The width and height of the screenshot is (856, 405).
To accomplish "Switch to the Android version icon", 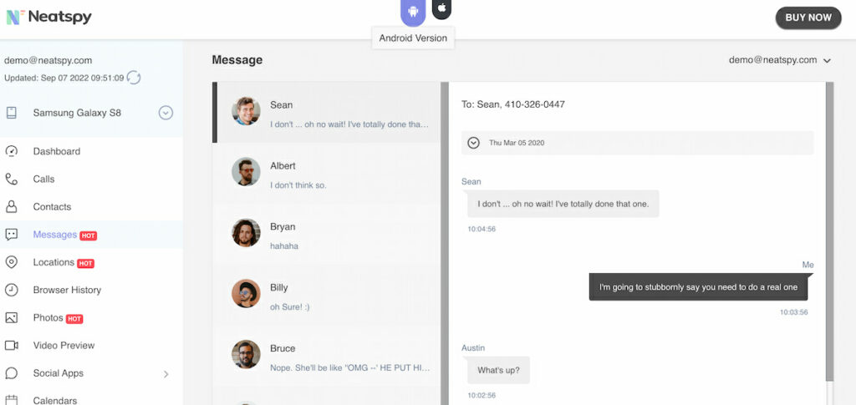I will (x=413, y=12).
